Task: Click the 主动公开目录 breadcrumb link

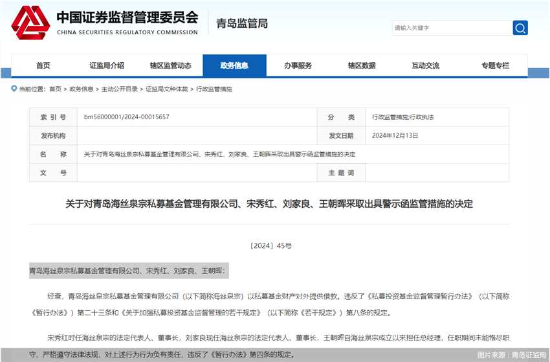Action: 120,89
